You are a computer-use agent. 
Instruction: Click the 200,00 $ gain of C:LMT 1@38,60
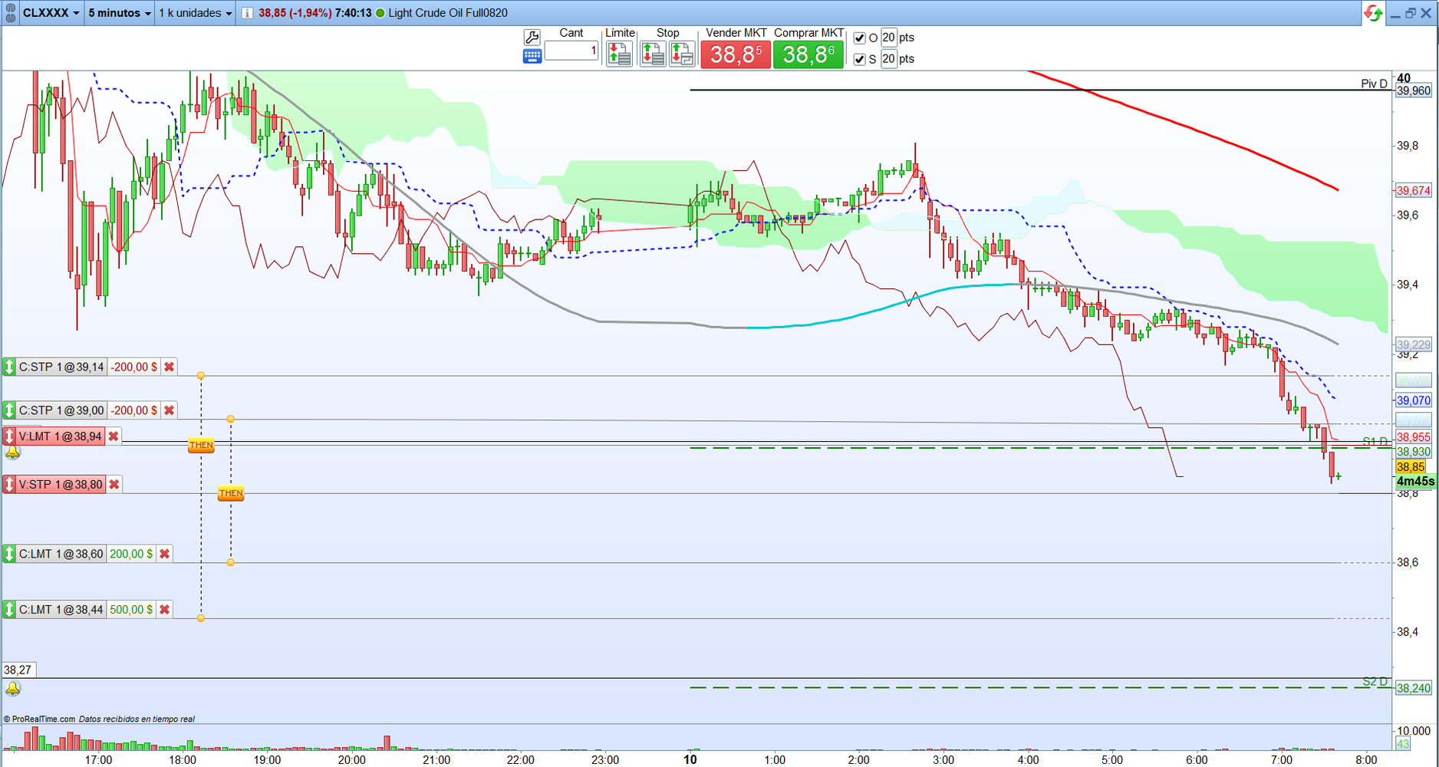pyautogui.click(x=131, y=554)
